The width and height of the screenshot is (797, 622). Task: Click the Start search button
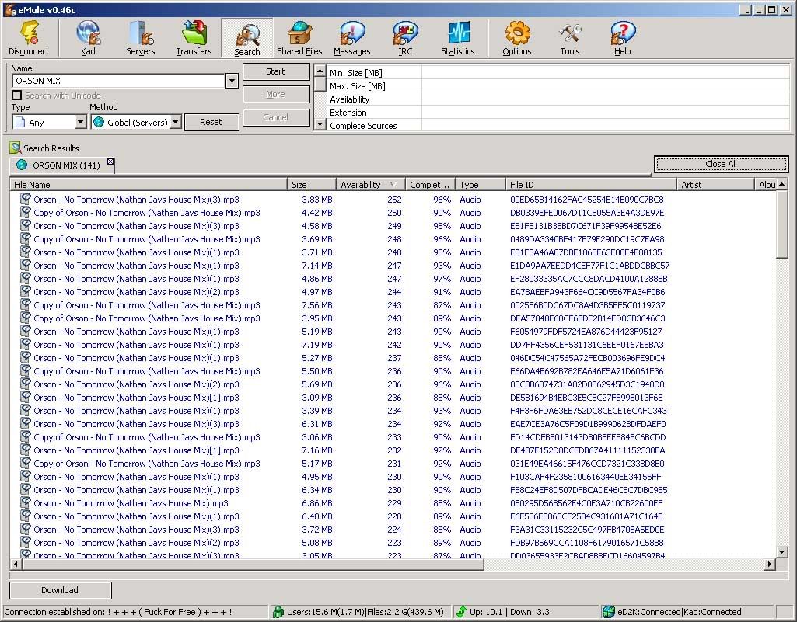[x=276, y=71]
